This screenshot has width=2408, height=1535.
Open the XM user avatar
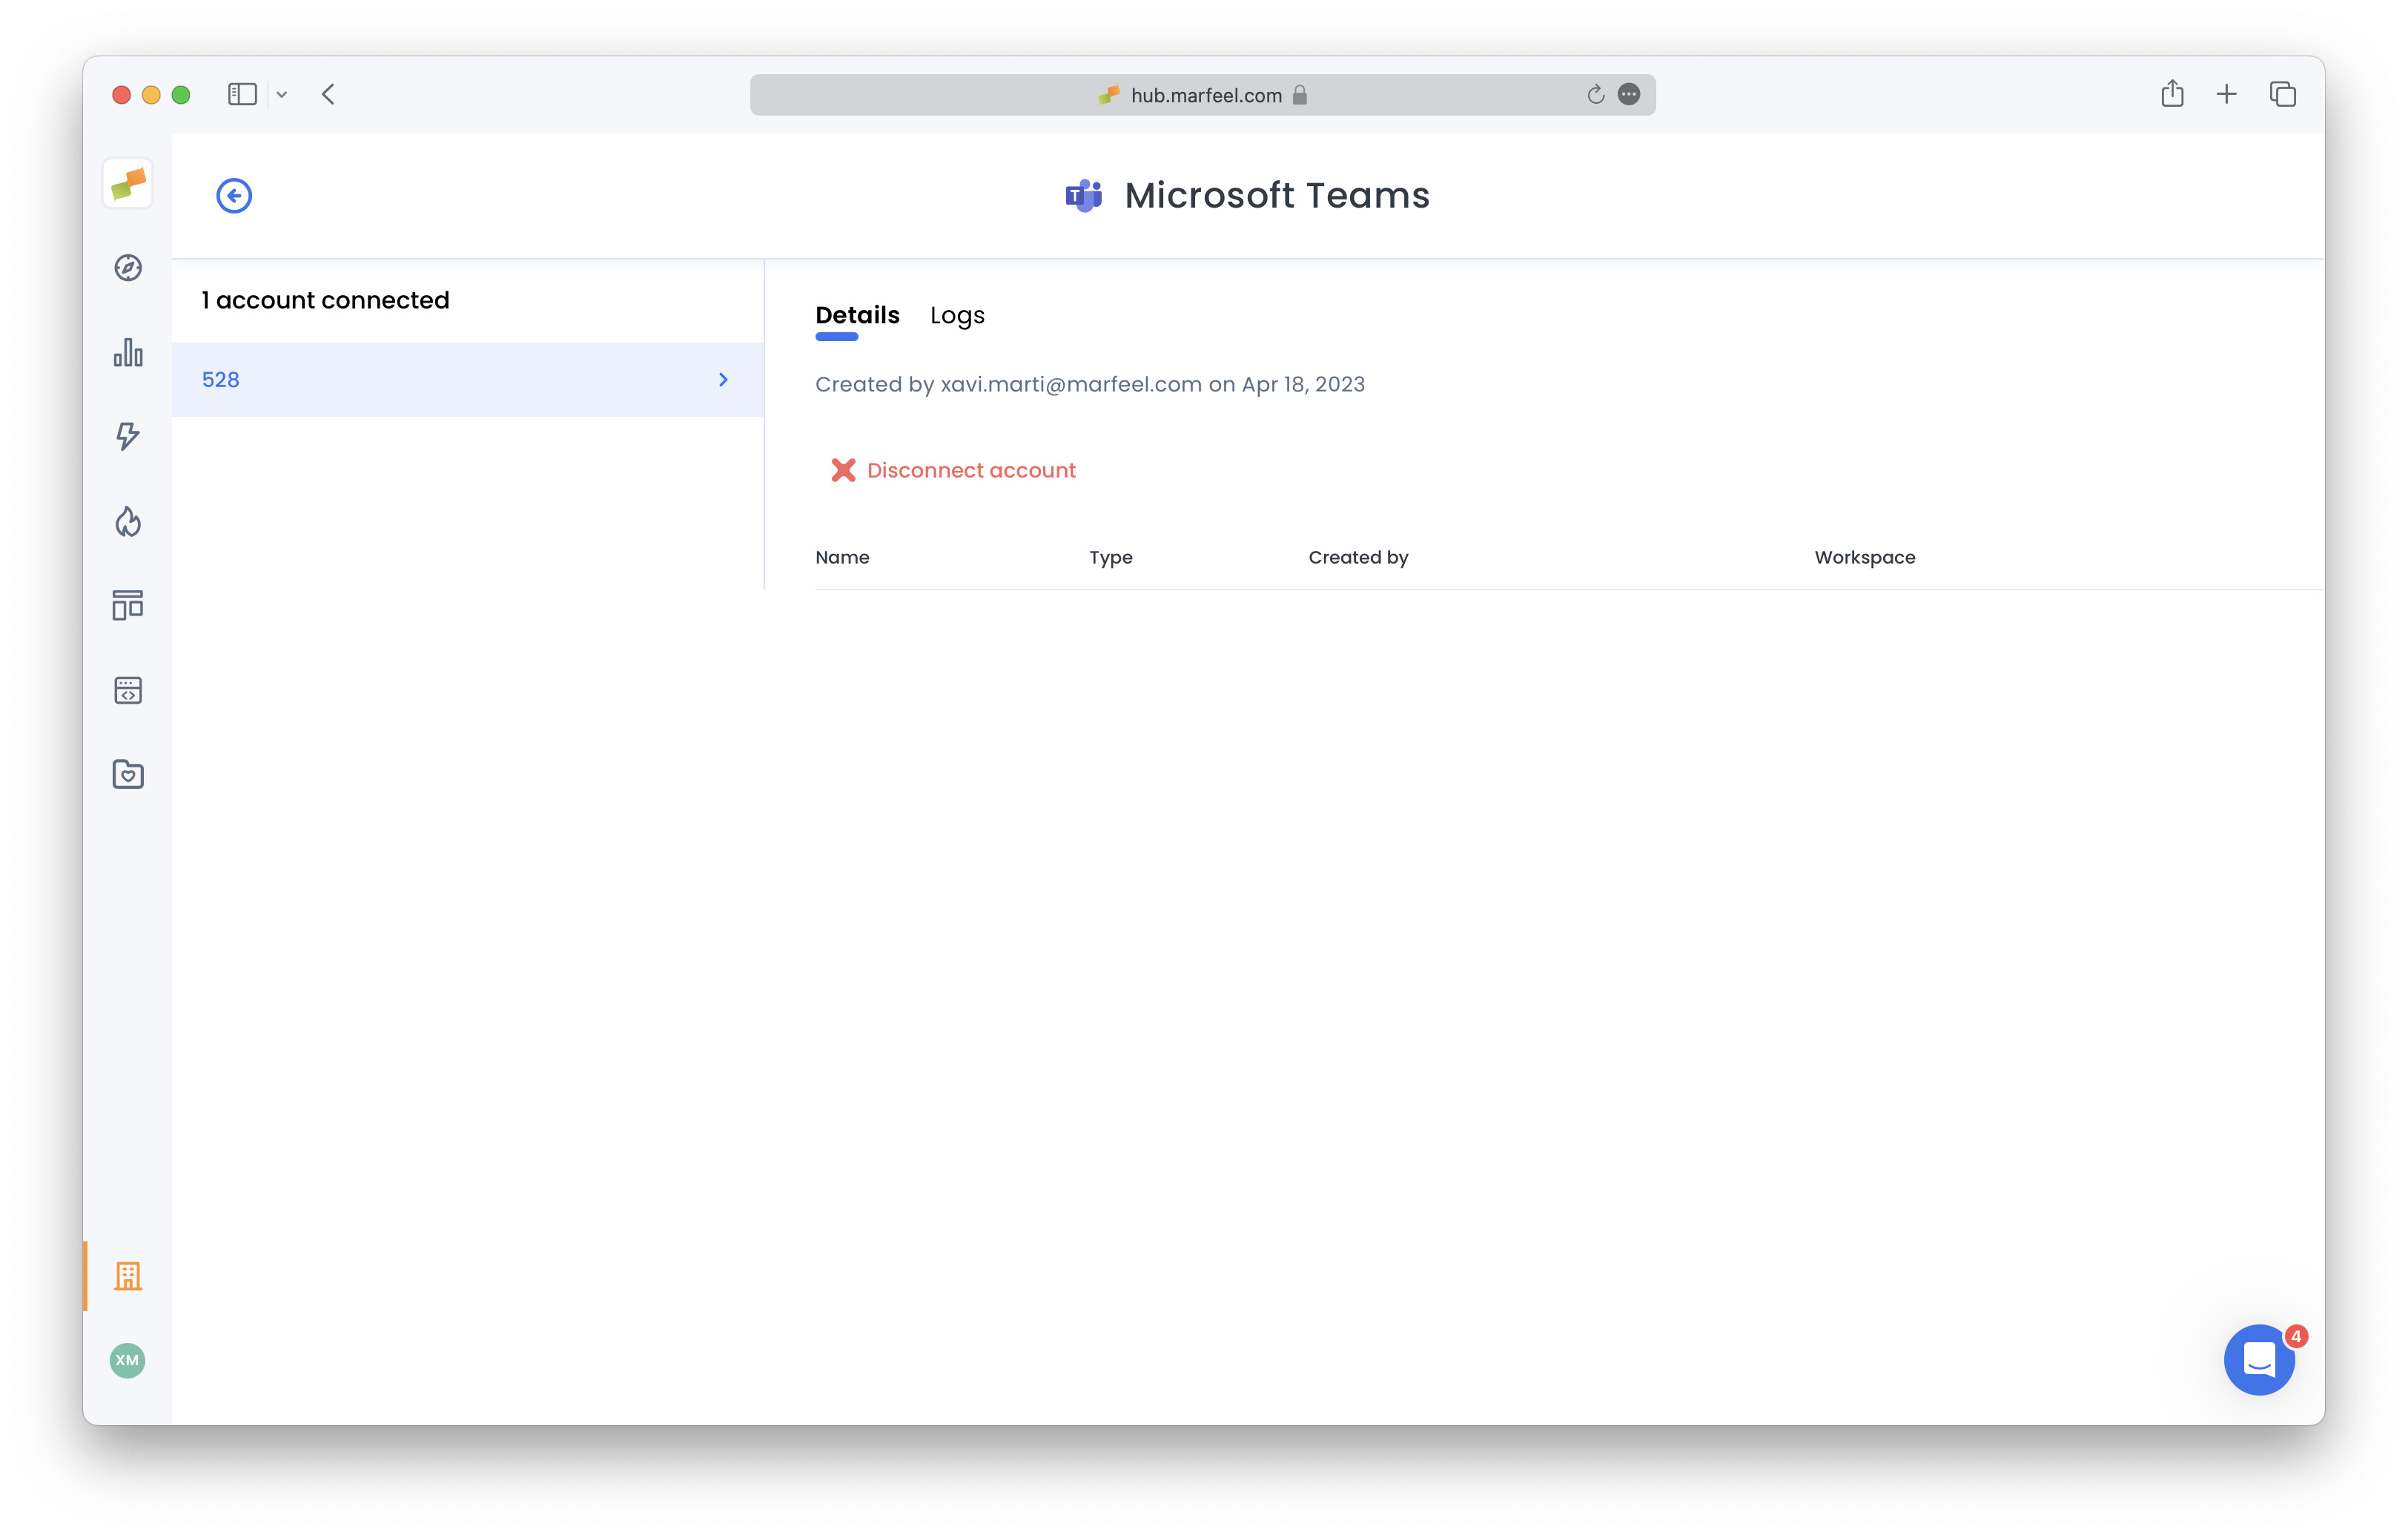coord(126,1361)
